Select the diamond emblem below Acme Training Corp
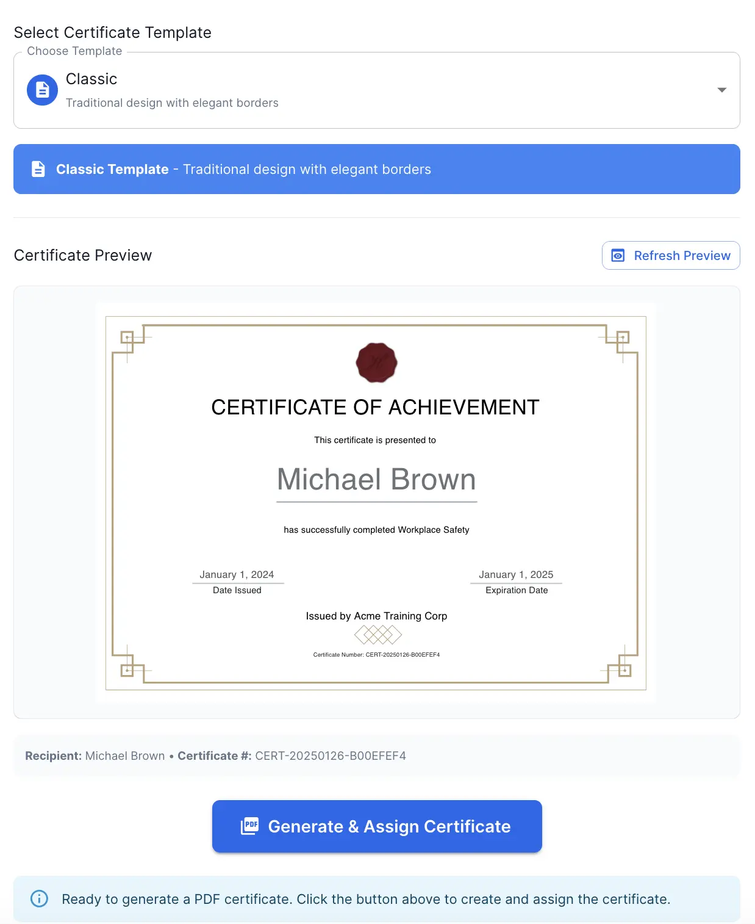This screenshot has height=924, width=755. [377, 635]
